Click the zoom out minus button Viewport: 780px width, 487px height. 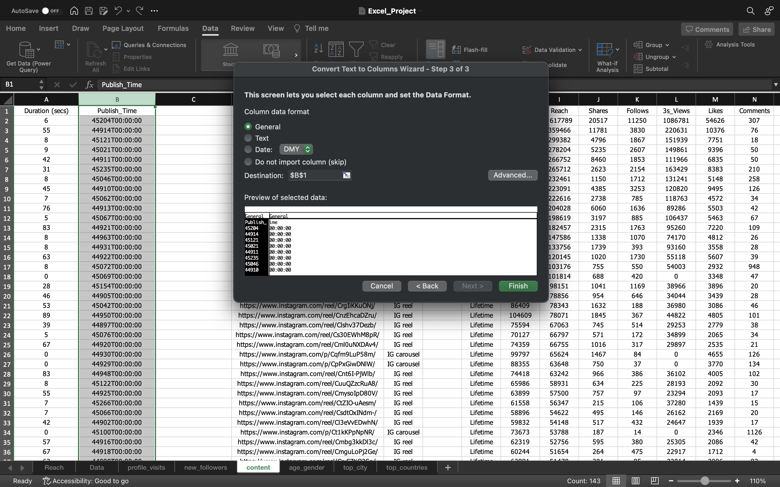coord(671,481)
